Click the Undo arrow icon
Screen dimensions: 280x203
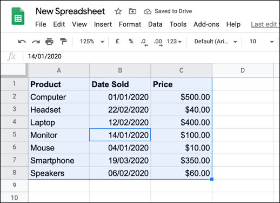click(22, 42)
